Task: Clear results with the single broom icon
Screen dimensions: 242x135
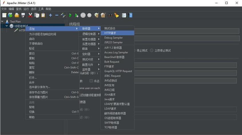Action: 96,15
